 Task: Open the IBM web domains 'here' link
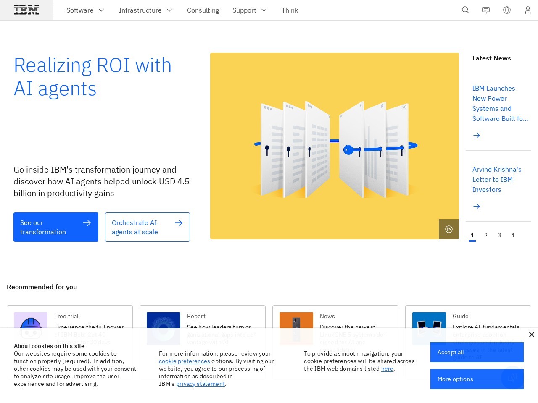point(387,369)
